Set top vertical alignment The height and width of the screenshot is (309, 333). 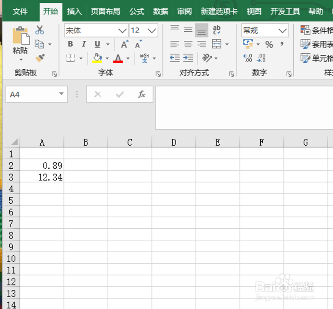(175, 29)
